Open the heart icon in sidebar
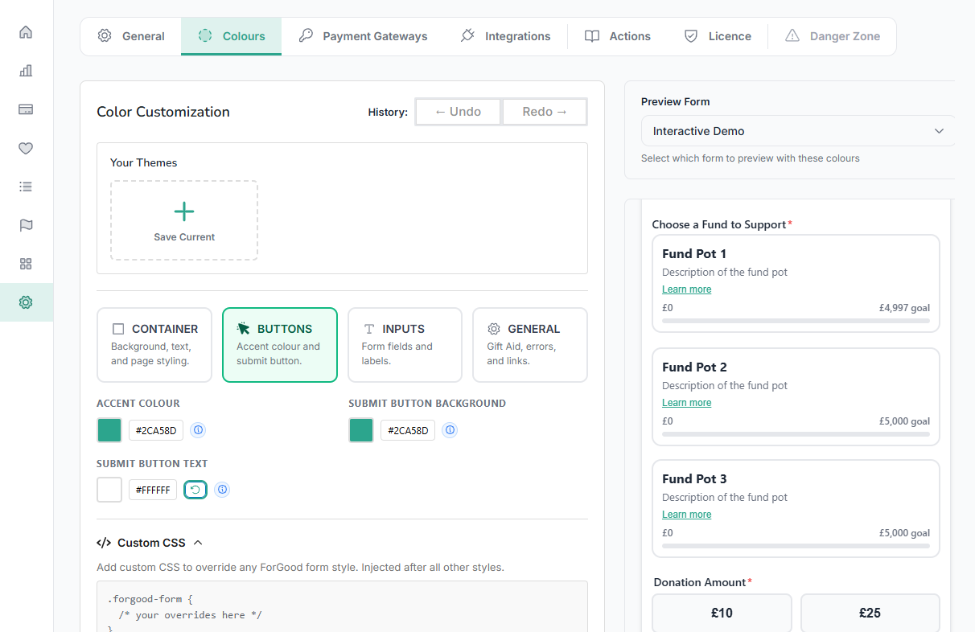The height and width of the screenshot is (632, 975). (x=26, y=148)
